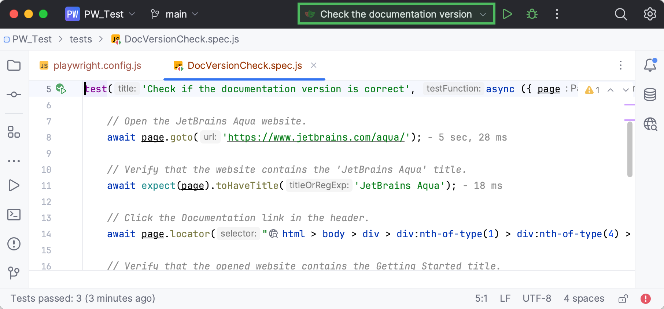Click line number 11 in gutter
Image resolution: width=664 pixels, height=309 pixels.
pos(46,186)
